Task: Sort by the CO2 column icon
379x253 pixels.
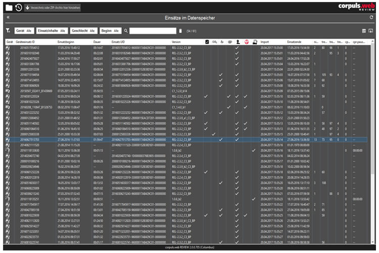Action: click(214, 42)
